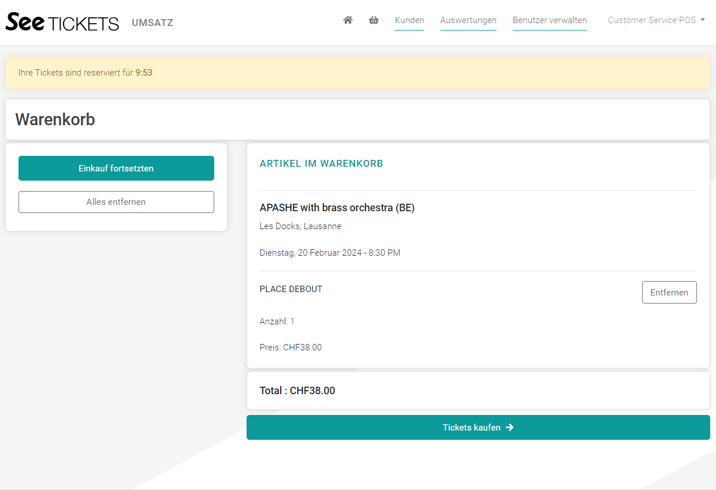
Task: Click the Total : CHF38.00 summary
Action: [297, 391]
